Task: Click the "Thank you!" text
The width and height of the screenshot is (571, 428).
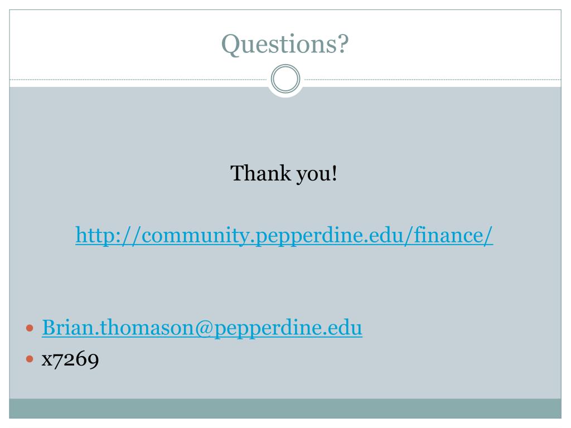Action: click(x=284, y=173)
